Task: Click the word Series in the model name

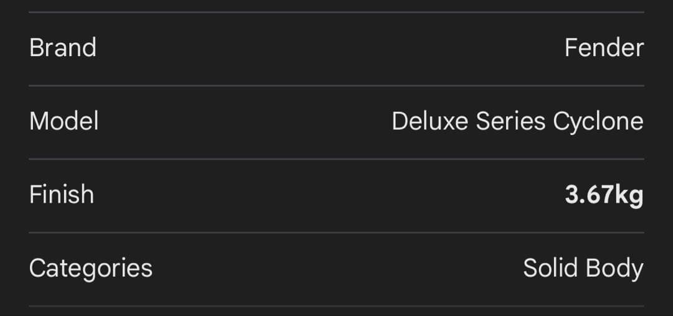Action: 511,121
